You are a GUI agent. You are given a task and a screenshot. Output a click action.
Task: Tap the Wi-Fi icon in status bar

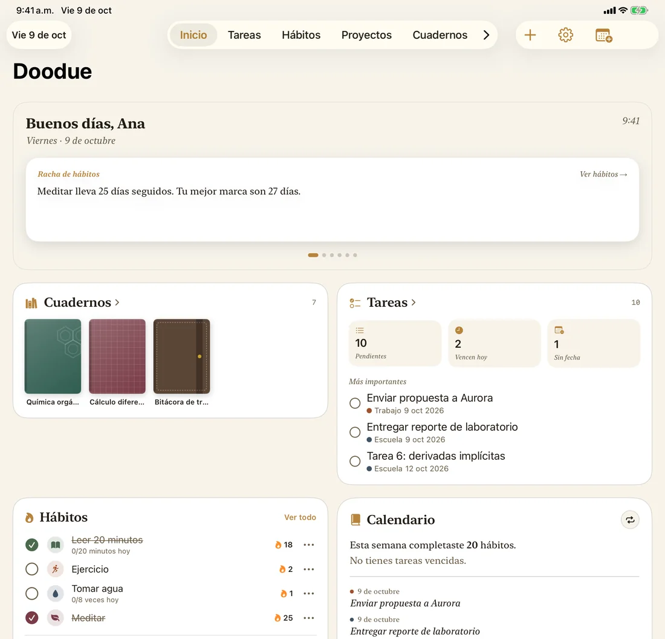(x=623, y=10)
